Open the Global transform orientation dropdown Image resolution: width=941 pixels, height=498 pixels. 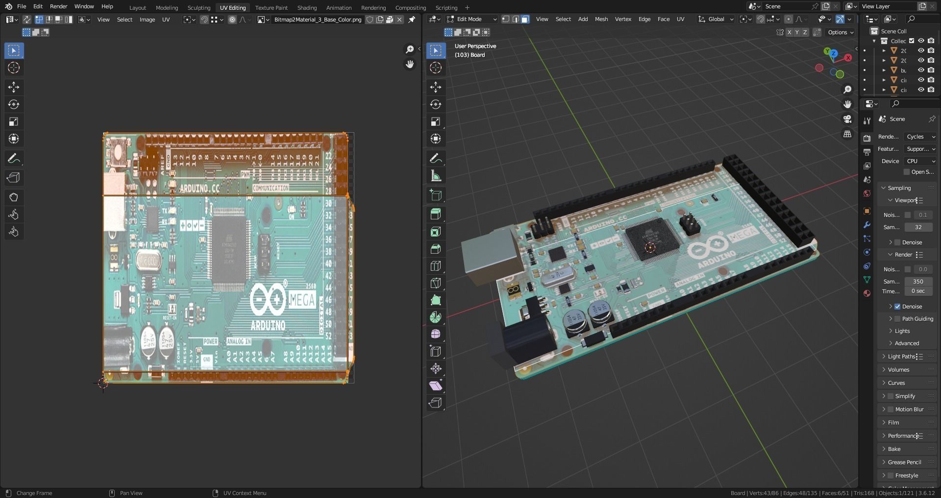716,19
